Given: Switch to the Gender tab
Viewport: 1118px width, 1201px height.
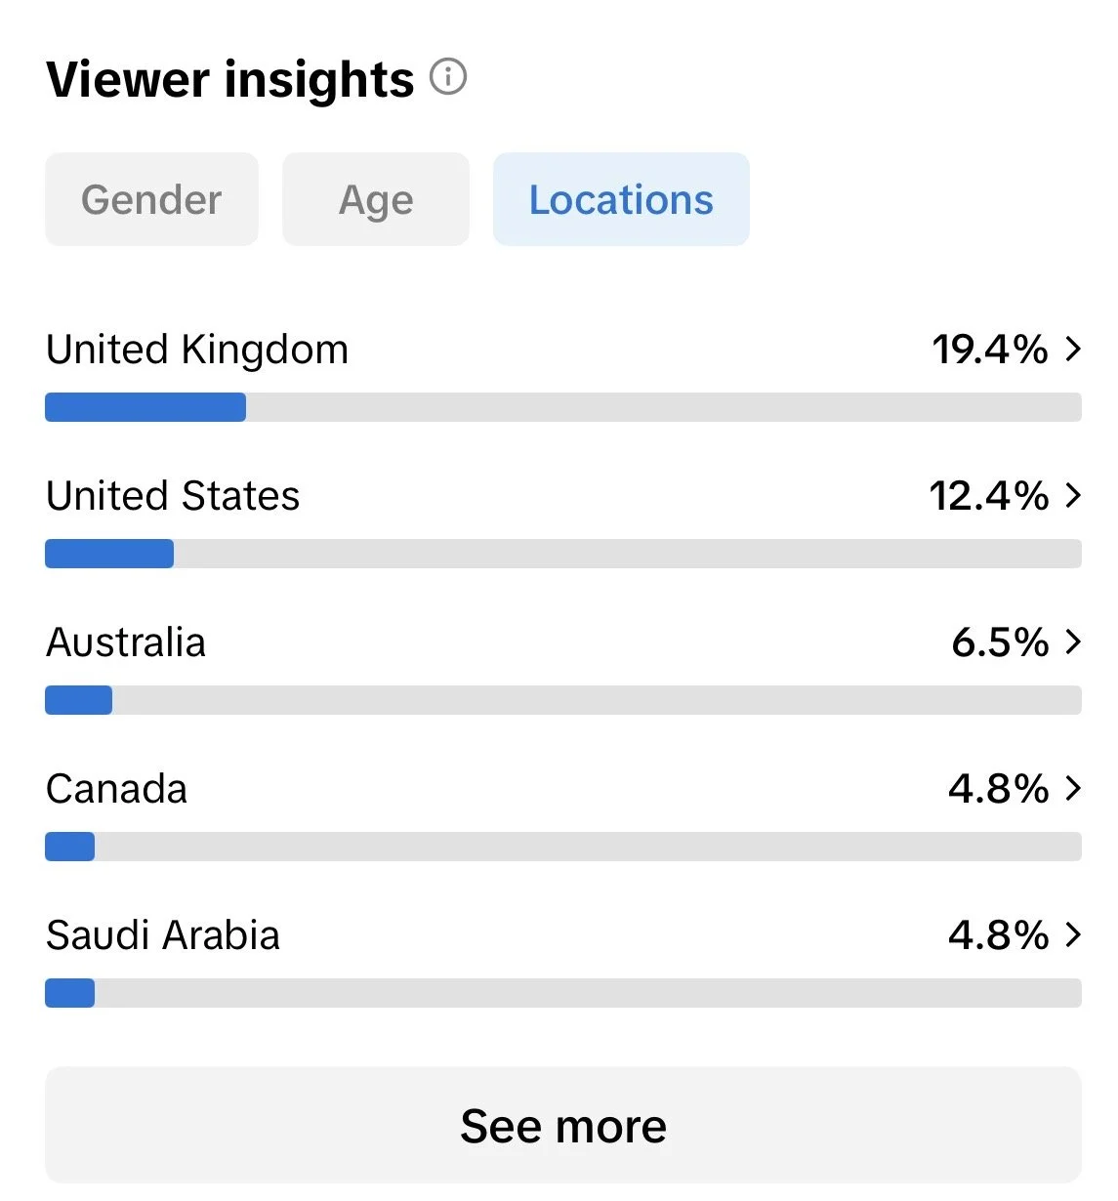Looking at the screenshot, I should pos(151,199).
